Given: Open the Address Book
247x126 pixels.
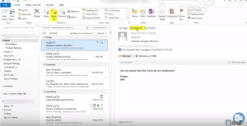Looking at the screenshot, I should coord(196,14).
